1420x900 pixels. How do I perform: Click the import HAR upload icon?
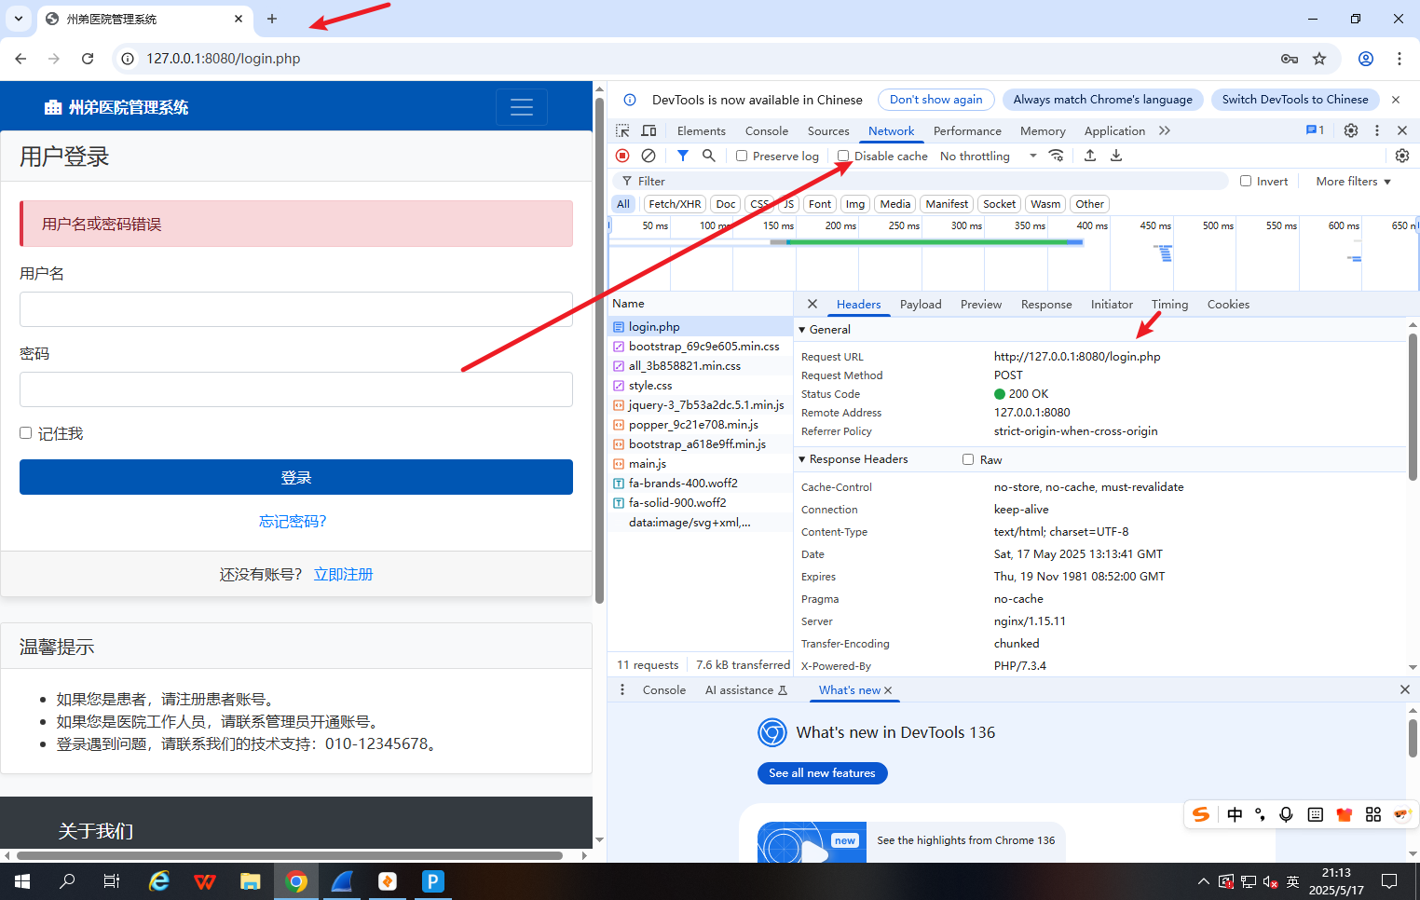pyautogui.click(x=1090, y=156)
